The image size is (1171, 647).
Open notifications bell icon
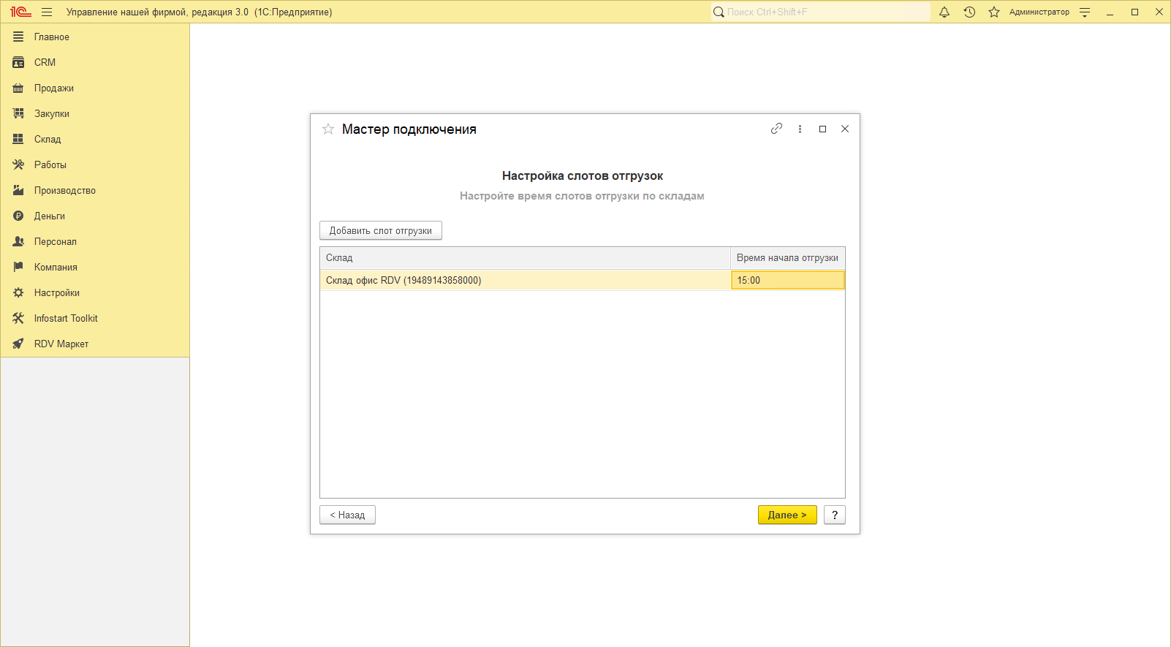click(x=944, y=12)
